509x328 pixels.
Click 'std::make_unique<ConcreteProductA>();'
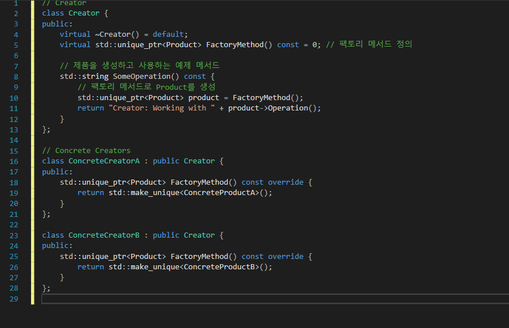tap(190, 193)
